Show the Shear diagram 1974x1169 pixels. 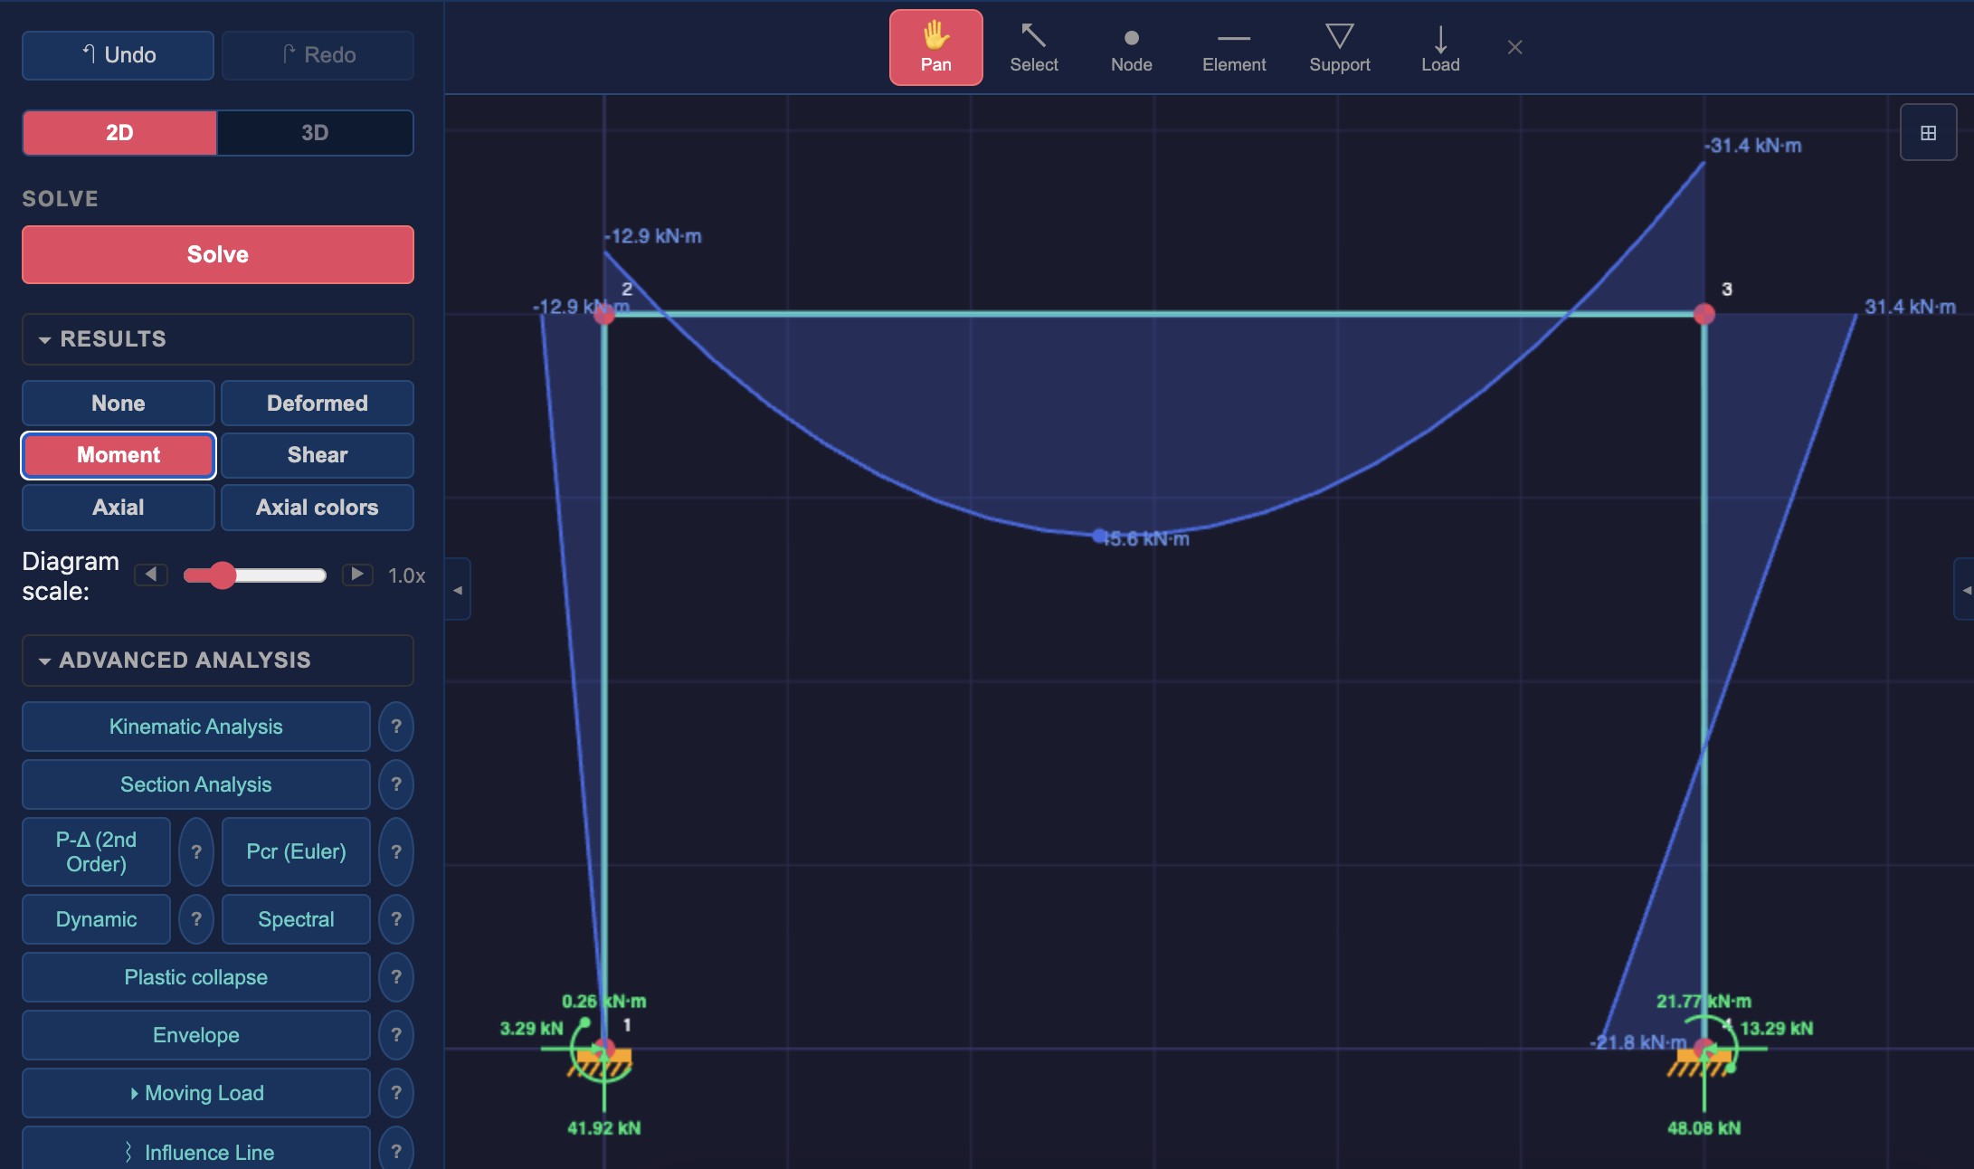(x=318, y=455)
